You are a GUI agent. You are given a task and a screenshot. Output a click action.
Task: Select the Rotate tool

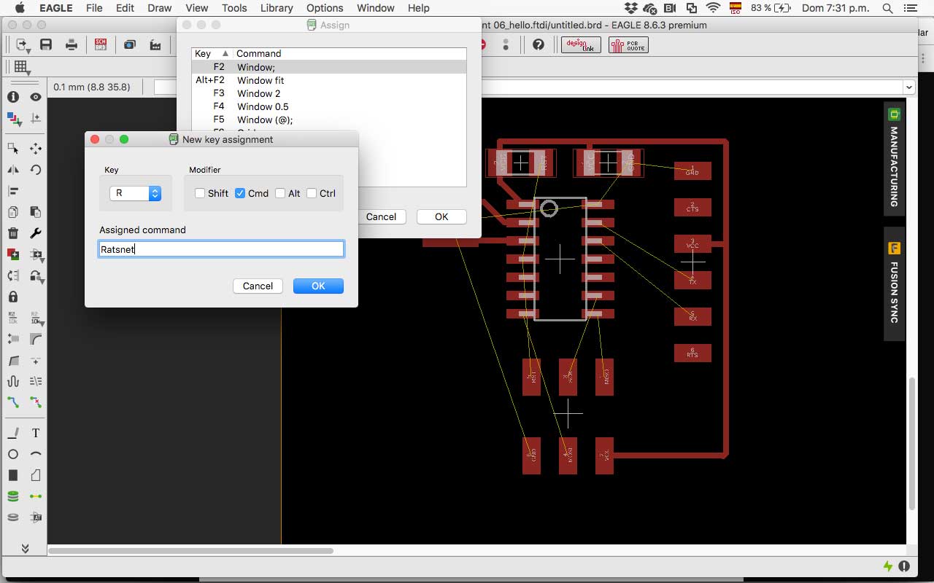36,170
